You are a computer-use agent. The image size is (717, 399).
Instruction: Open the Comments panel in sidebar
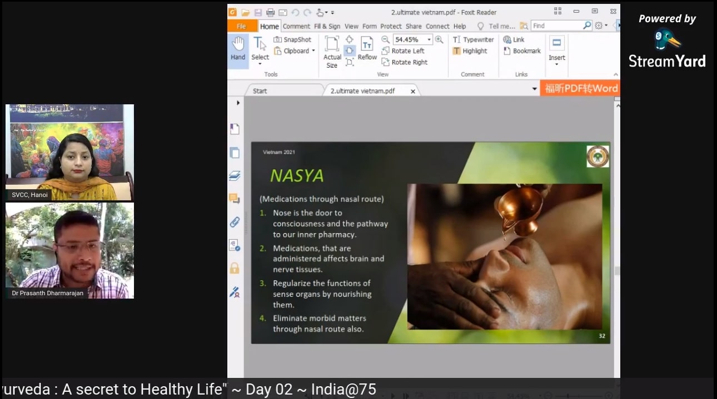[x=235, y=199]
